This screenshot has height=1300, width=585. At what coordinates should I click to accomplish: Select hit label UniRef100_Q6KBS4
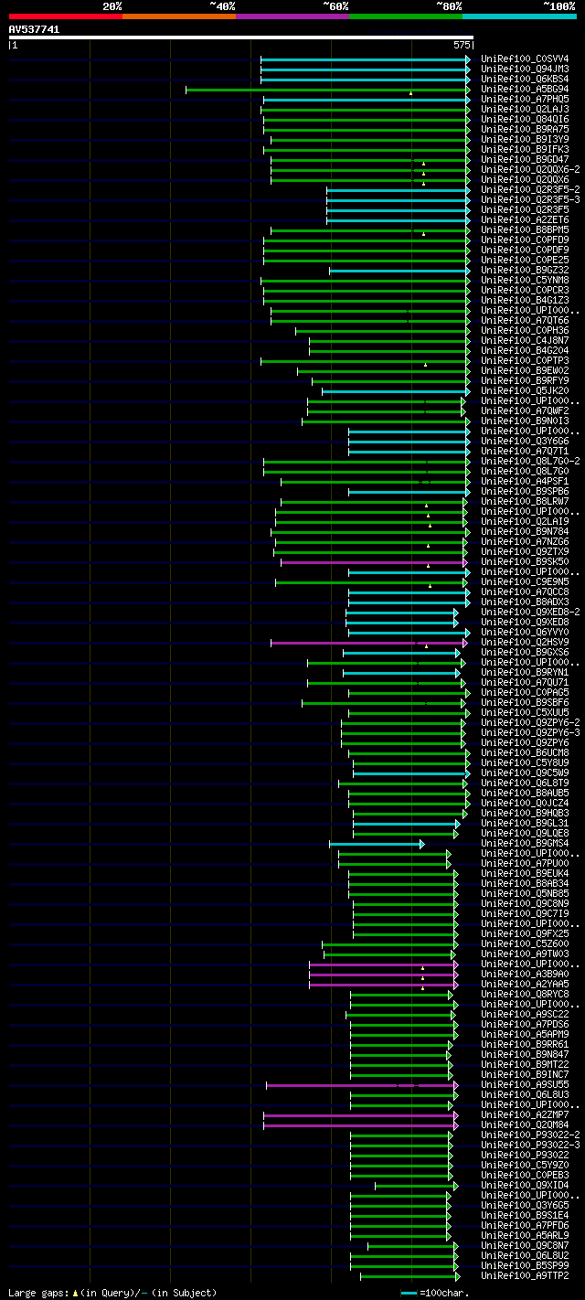coord(526,79)
